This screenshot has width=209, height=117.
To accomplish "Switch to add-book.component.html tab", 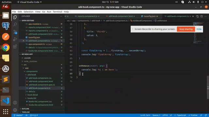I will (121, 16).
